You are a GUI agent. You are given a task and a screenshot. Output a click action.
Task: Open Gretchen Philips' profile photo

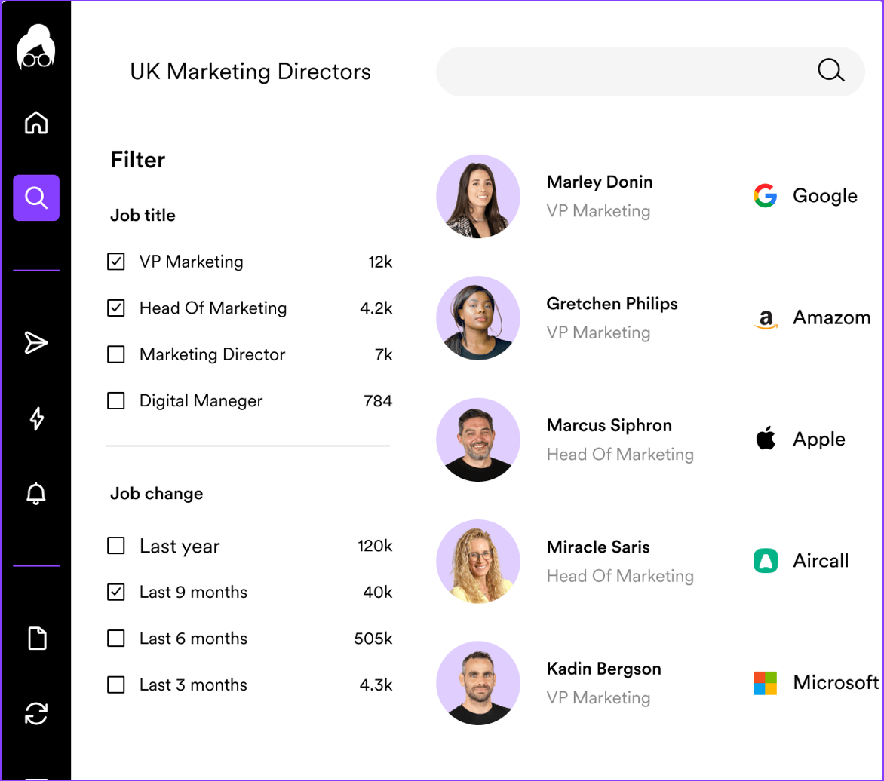pos(478,318)
